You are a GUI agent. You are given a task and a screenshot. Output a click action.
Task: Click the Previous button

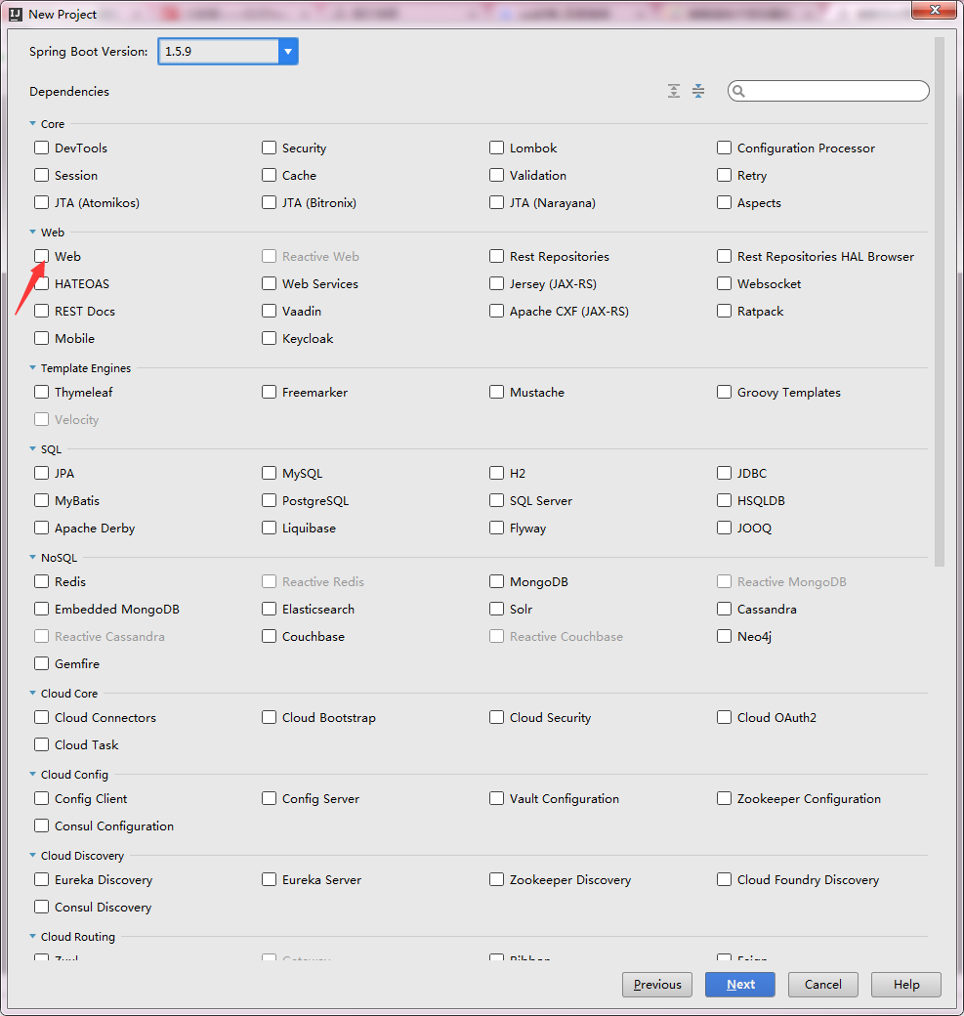click(x=657, y=985)
